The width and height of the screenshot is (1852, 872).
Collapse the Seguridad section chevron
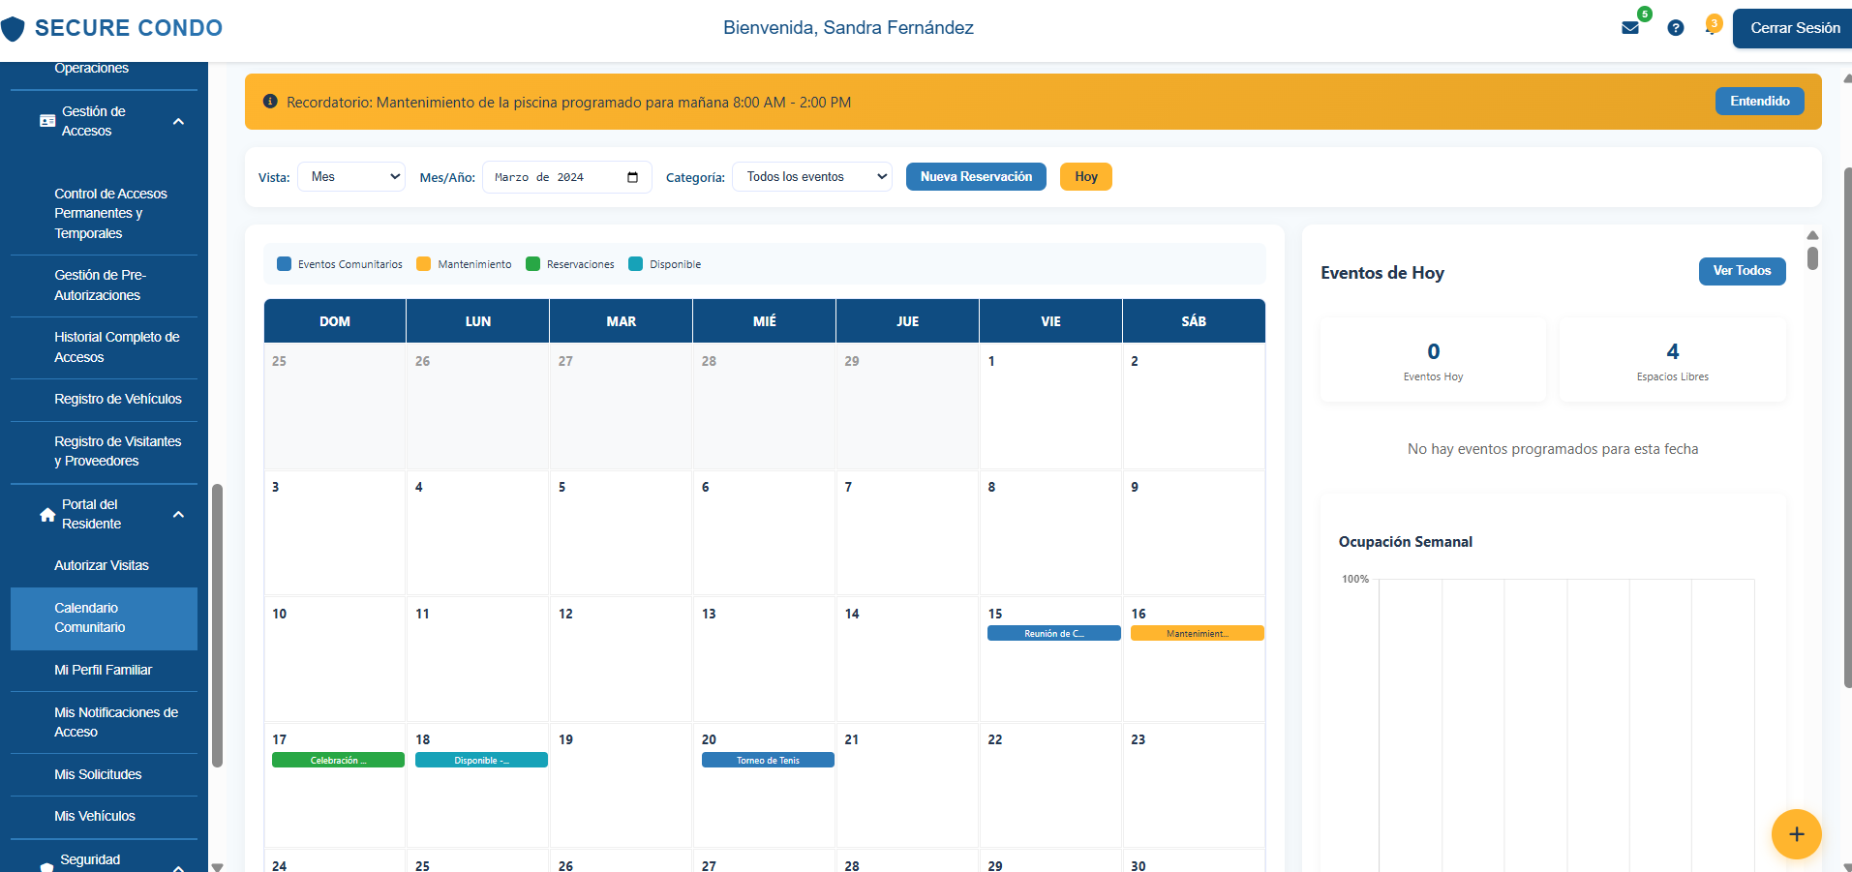178,867
